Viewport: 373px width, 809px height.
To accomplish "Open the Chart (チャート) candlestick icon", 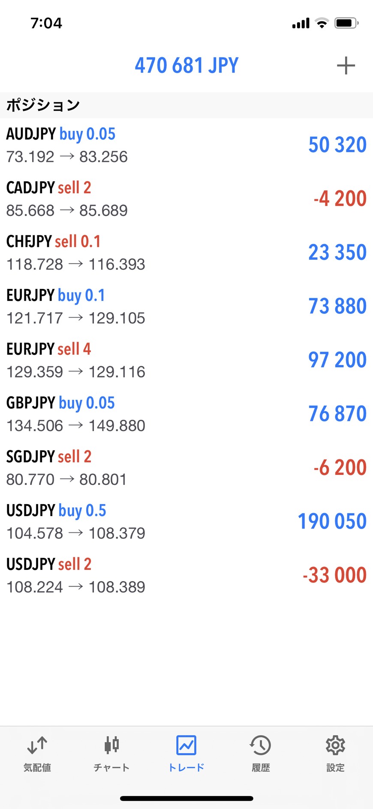I will tap(111, 746).
